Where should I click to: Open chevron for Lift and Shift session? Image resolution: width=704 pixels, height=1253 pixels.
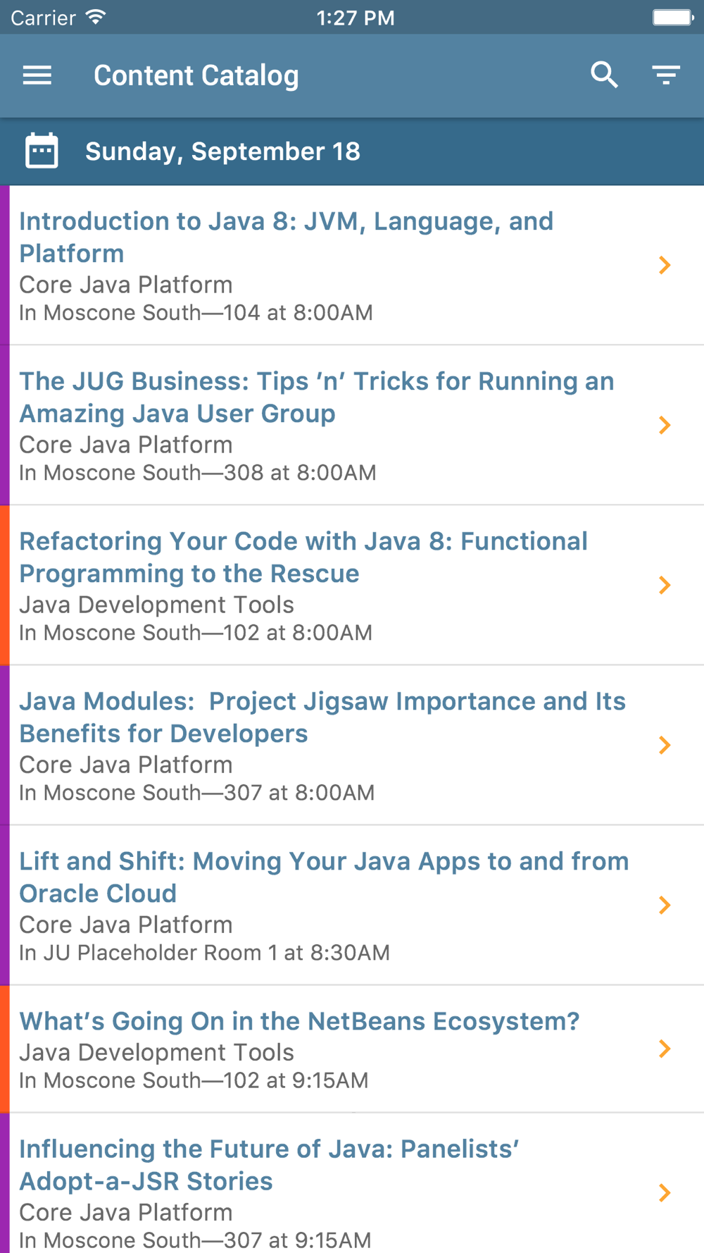pos(664,905)
